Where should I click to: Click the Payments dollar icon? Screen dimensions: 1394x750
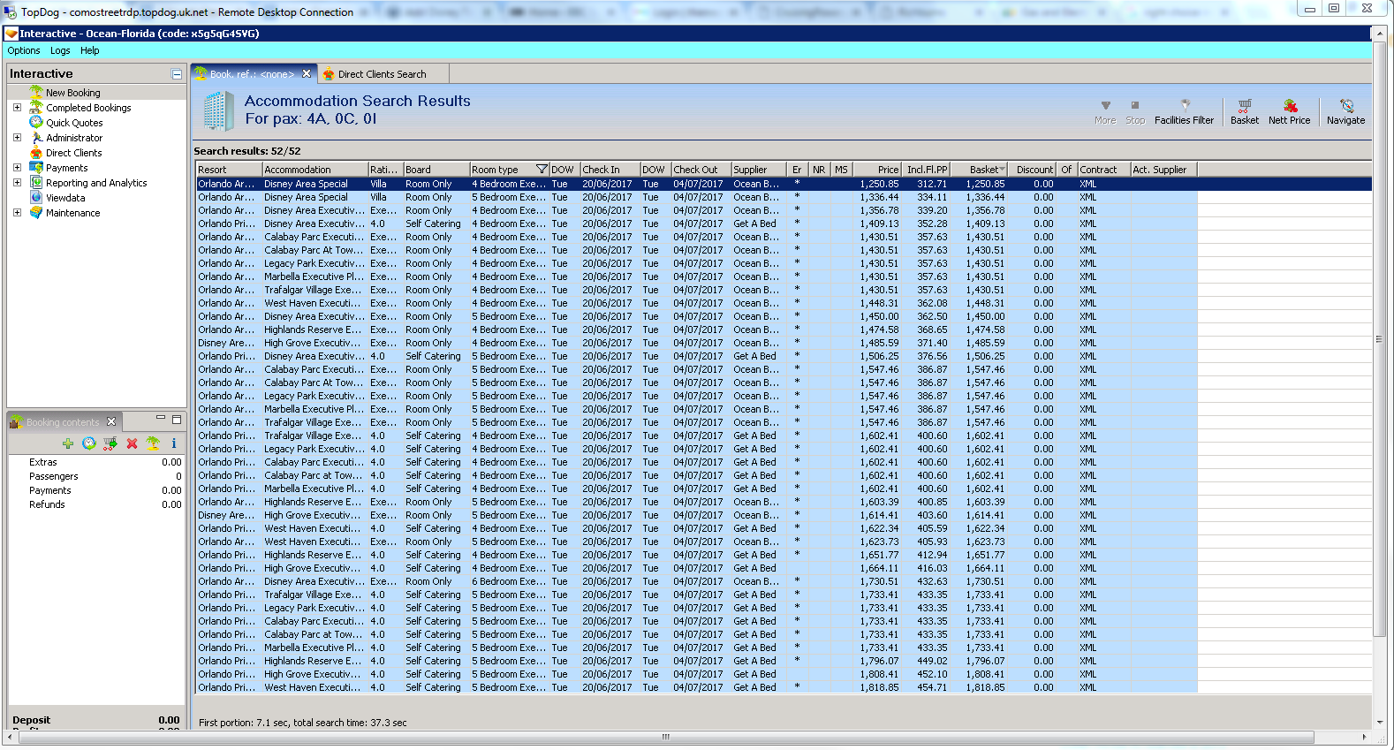coord(36,168)
